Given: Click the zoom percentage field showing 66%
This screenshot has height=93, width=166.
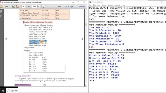Looking at the screenshot, I should tap(35, 6).
